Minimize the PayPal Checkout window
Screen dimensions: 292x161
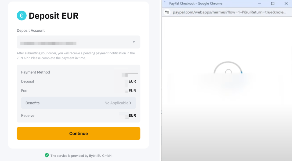(x=259, y=3)
